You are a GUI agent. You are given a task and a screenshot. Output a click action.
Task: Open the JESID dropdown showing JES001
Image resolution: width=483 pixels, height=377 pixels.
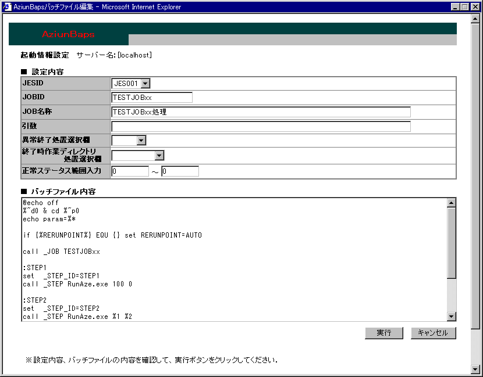130,83
